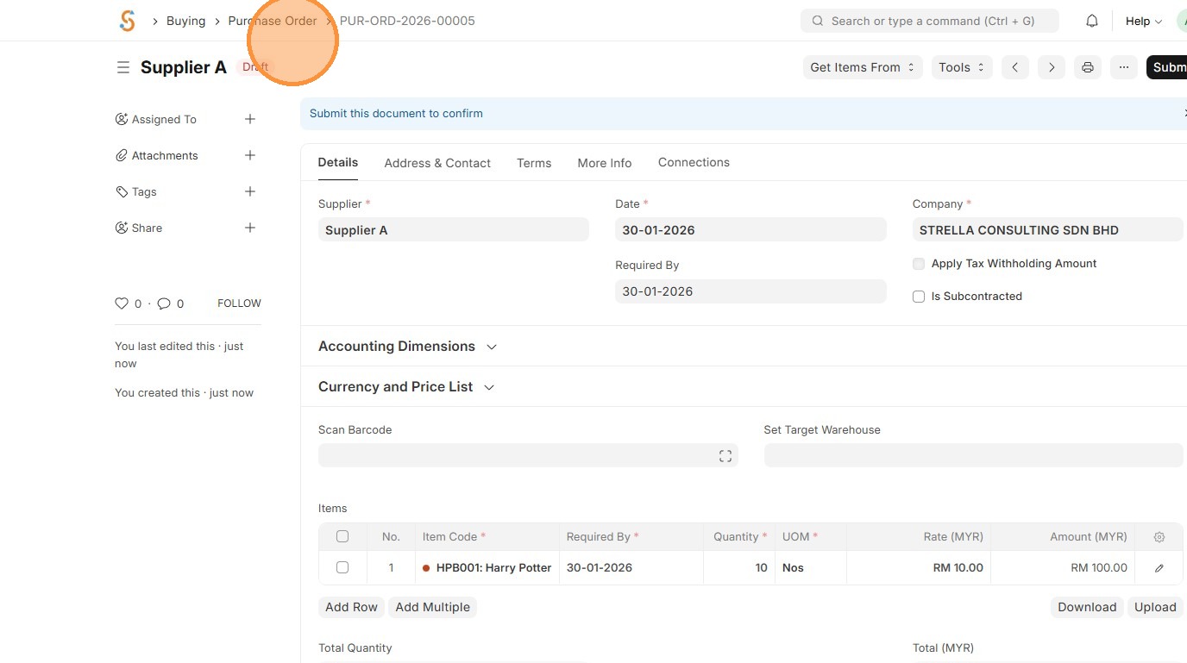The image size is (1187, 663).
Task: Open items table settings gear
Action: coord(1159,536)
